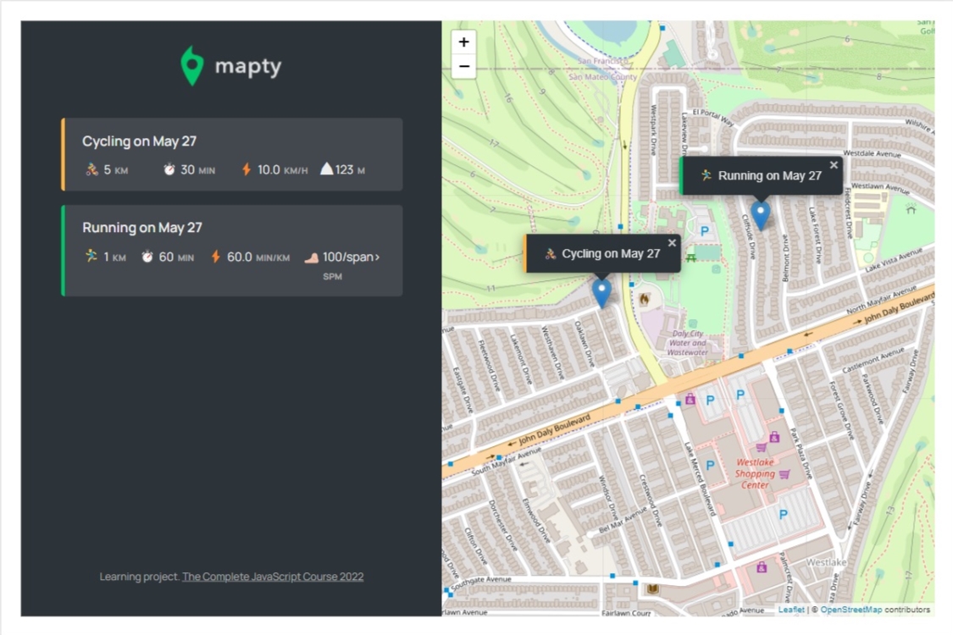Click the map marker below Running popup
The image size is (953, 635).
point(761,215)
